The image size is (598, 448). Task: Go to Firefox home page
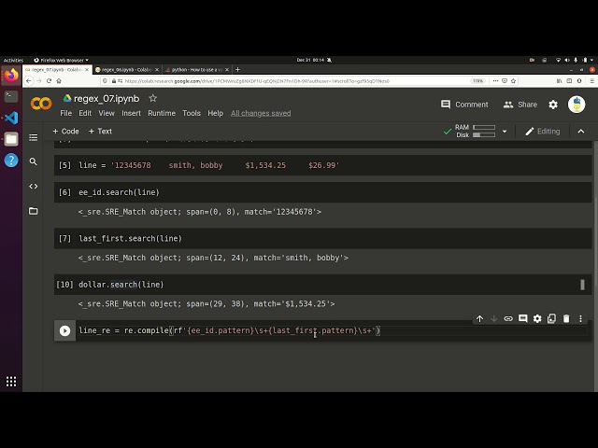[59, 81]
